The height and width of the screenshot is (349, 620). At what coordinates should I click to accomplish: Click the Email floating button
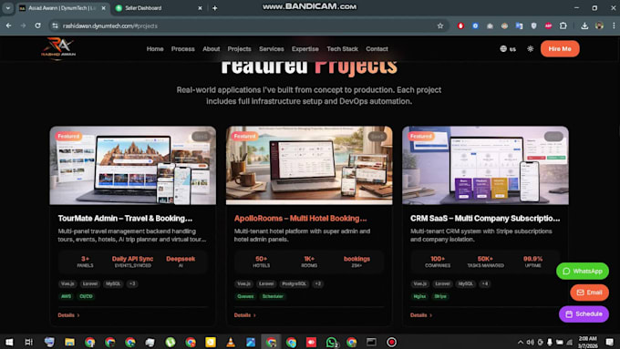tap(589, 293)
